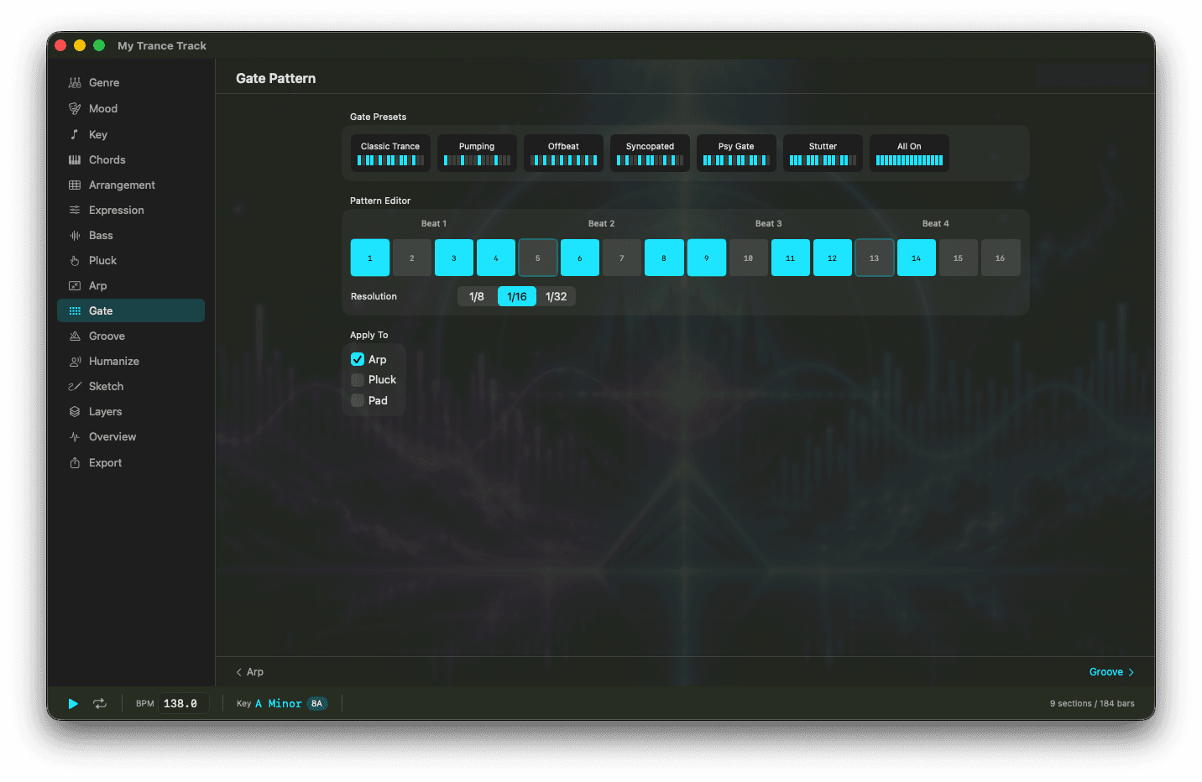The width and height of the screenshot is (1202, 782).
Task: Toggle gate step 8 off
Action: [664, 258]
